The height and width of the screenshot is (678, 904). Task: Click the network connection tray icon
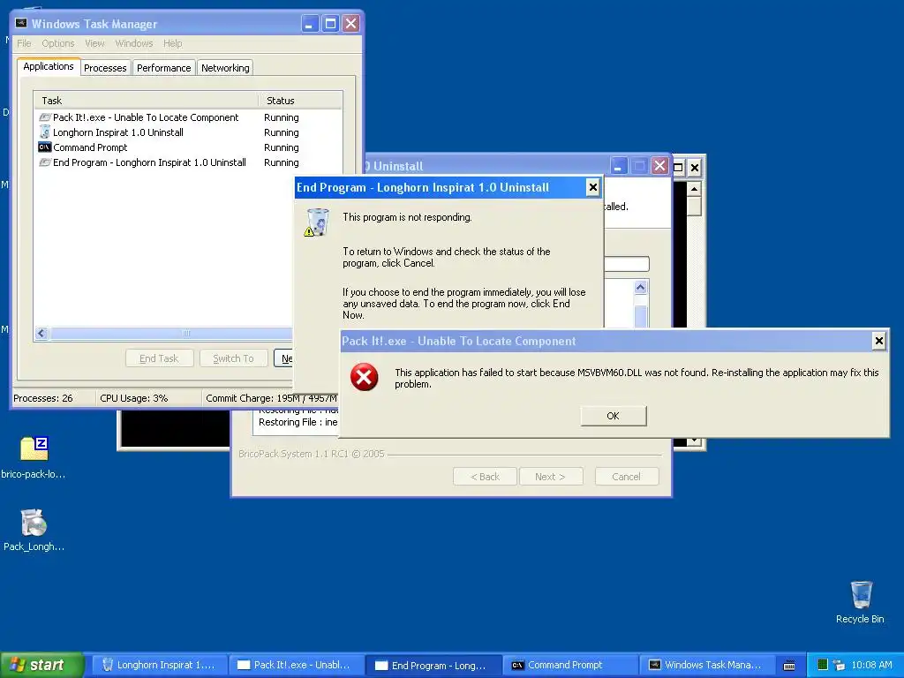click(x=839, y=666)
